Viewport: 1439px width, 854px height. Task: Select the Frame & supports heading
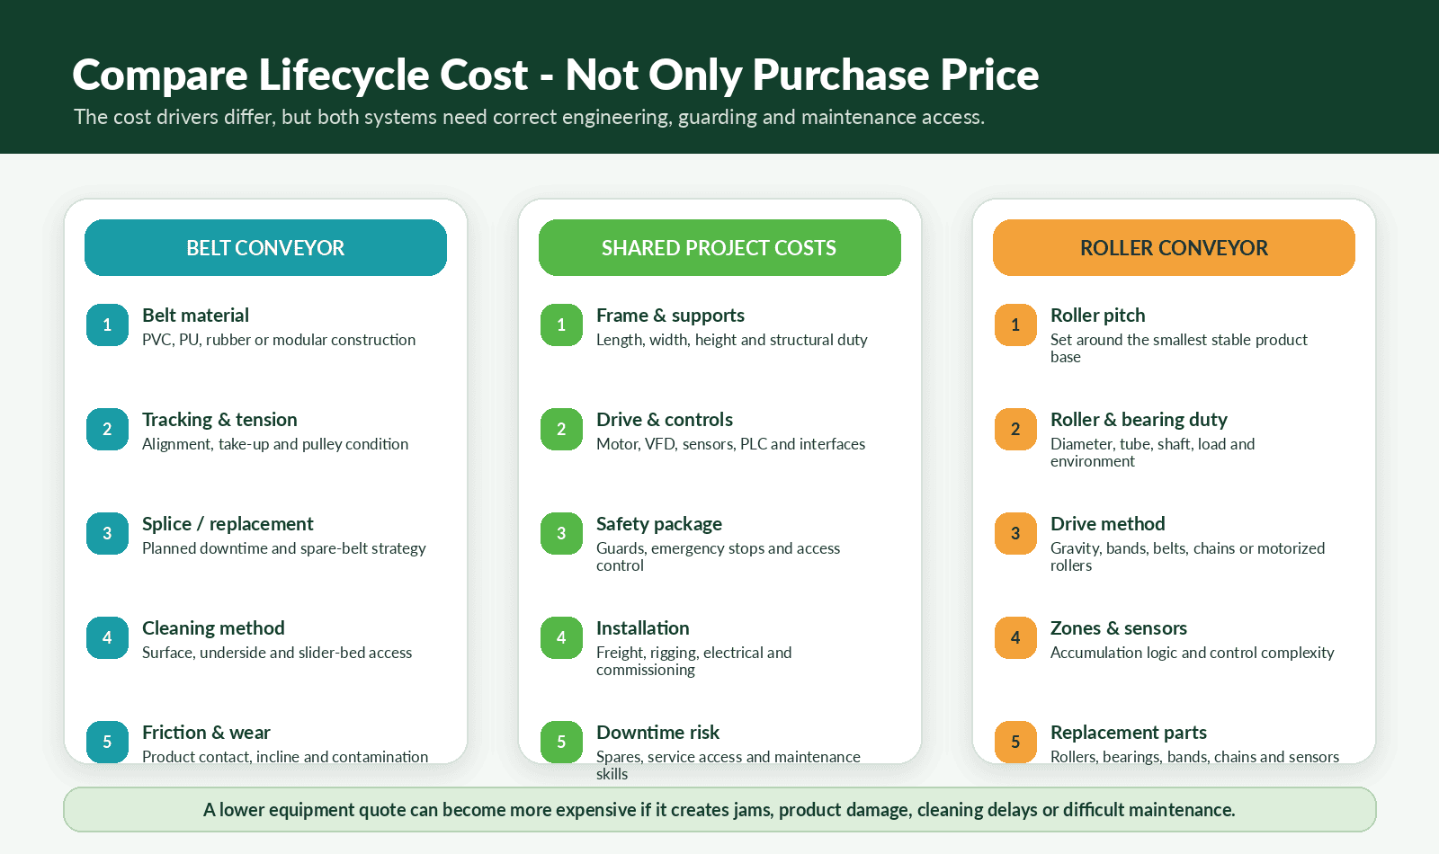pyautogui.click(x=670, y=316)
